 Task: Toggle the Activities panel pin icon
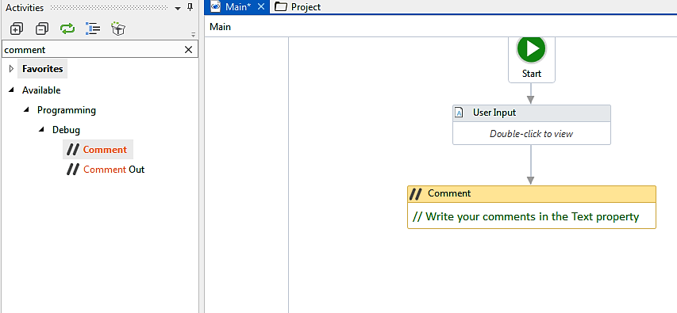point(190,7)
